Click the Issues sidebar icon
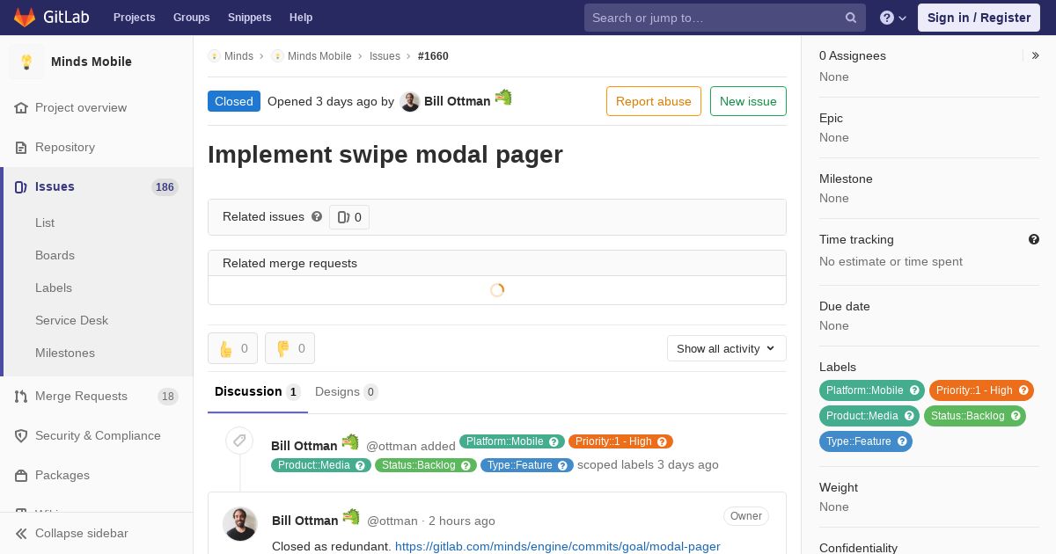This screenshot has width=1056, height=554. click(x=21, y=186)
